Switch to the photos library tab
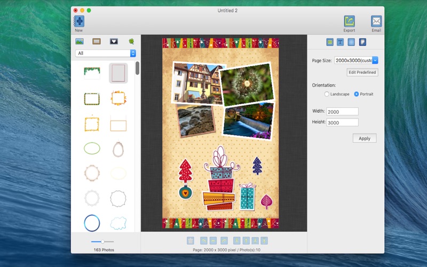The width and height of the screenshot is (427, 267). pos(80,42)
